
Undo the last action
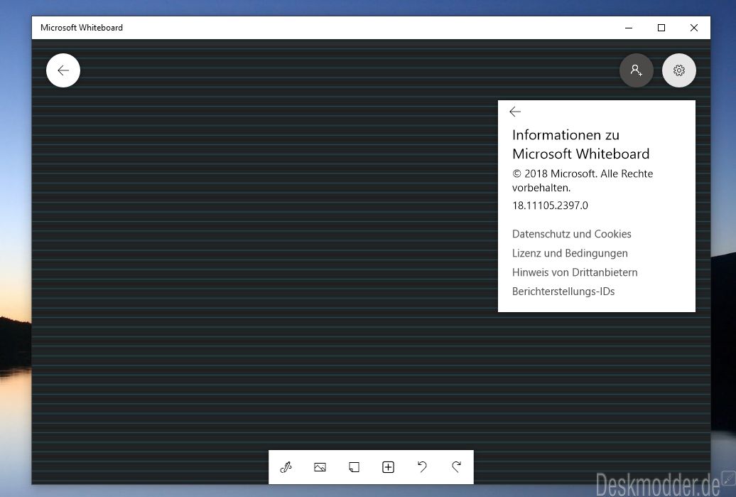coord(422,467)
